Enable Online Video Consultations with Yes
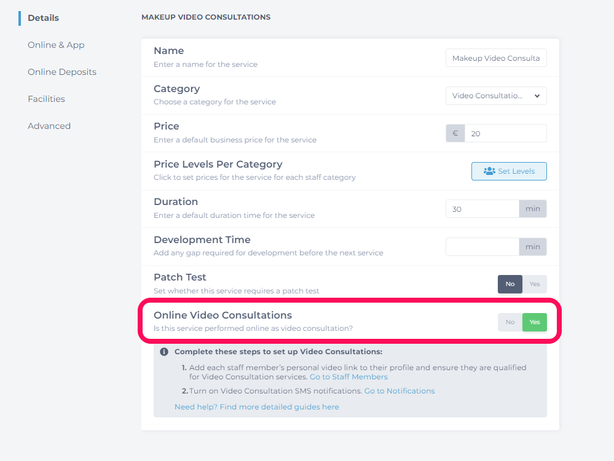Screen dimensions: 614x461 (x=535, y=322)
